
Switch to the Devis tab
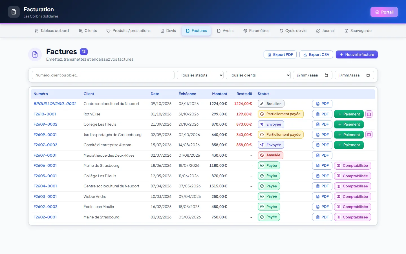[168, 30]
